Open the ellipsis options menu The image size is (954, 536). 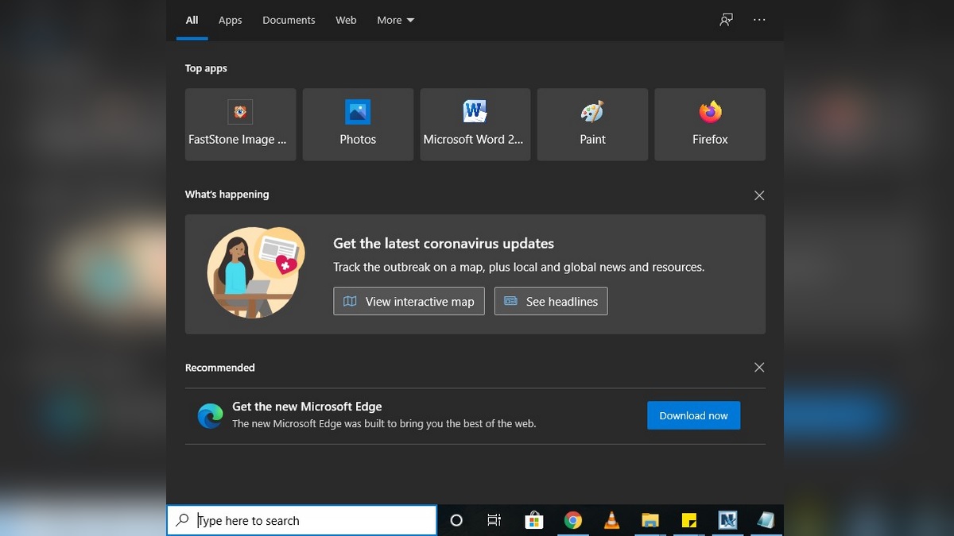pyautogui.click(x=759, y=20)
